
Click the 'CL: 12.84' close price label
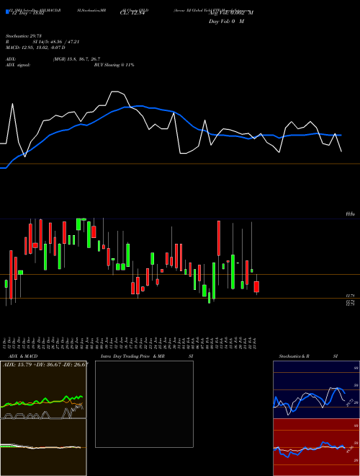(132, 13)
